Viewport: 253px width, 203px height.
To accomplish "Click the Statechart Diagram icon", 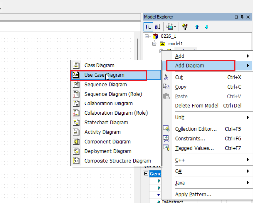I will click(76, 122).
